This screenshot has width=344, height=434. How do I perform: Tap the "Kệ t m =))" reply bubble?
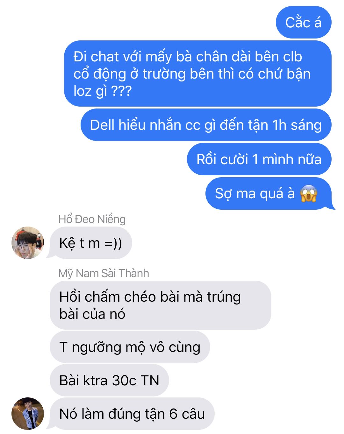(x=91, y=243)
